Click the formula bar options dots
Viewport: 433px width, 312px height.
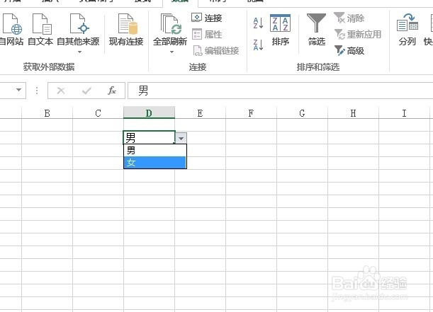[x=37, y=91]
